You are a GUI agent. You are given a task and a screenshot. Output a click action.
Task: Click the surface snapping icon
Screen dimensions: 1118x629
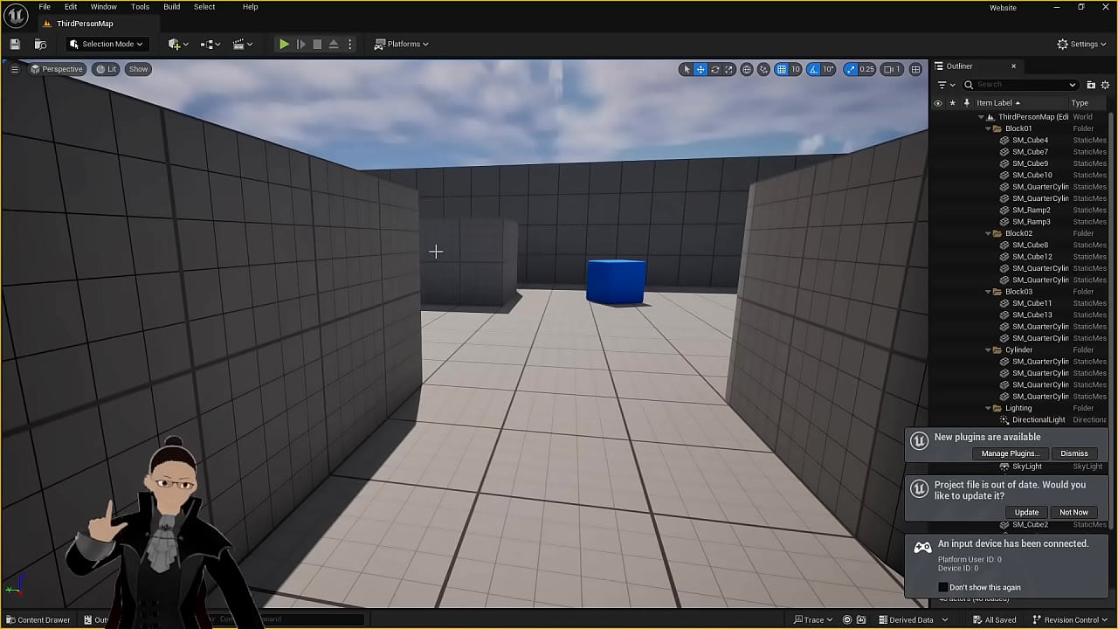click(763, 69)
